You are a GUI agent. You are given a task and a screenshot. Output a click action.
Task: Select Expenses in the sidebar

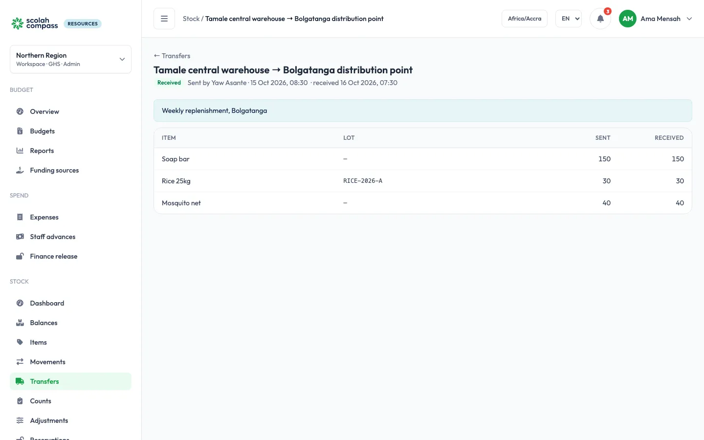70,217
